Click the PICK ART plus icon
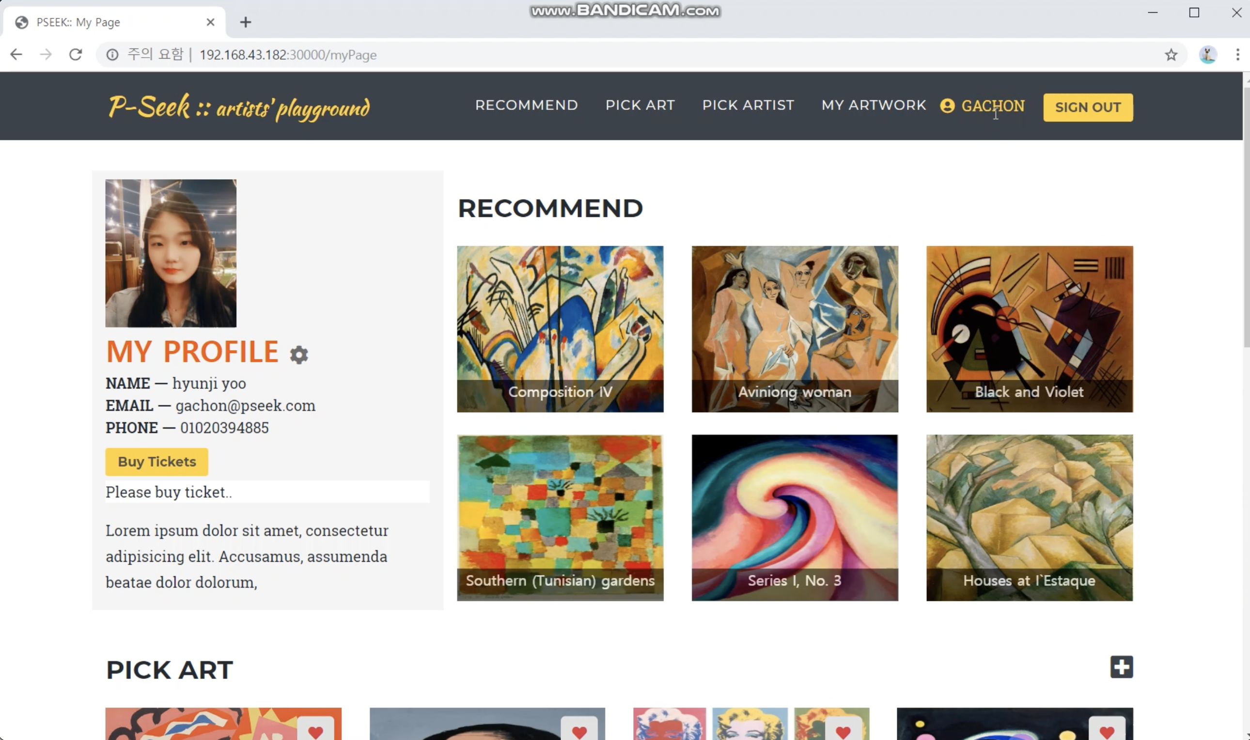The height and width of the screenshot is (740, 1250). (1121, 667)
